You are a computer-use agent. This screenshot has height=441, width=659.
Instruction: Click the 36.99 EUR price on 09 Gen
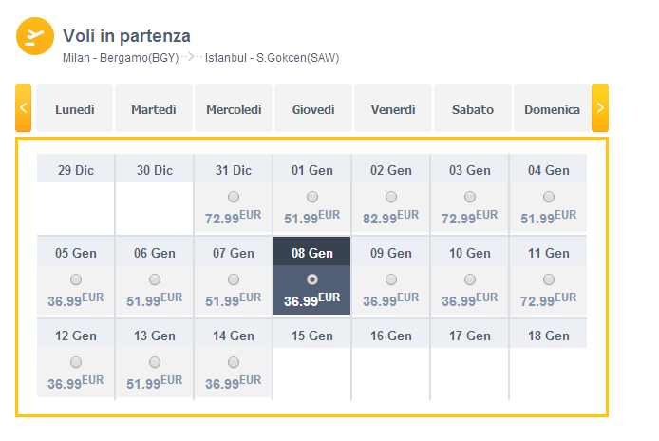click(391, 299)
